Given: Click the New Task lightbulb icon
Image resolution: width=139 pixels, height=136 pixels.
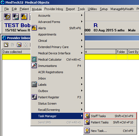Looking at the screenshot, I should 87,131.
